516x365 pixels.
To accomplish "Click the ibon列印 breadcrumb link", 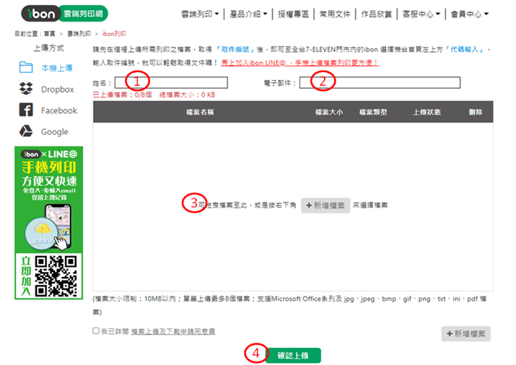I will pyautogui.click(x=114, y=33).
